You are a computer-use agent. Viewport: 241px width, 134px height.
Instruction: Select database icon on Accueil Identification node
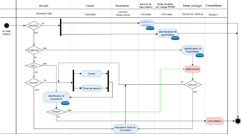pyautogui.click(x=65, y=103)
